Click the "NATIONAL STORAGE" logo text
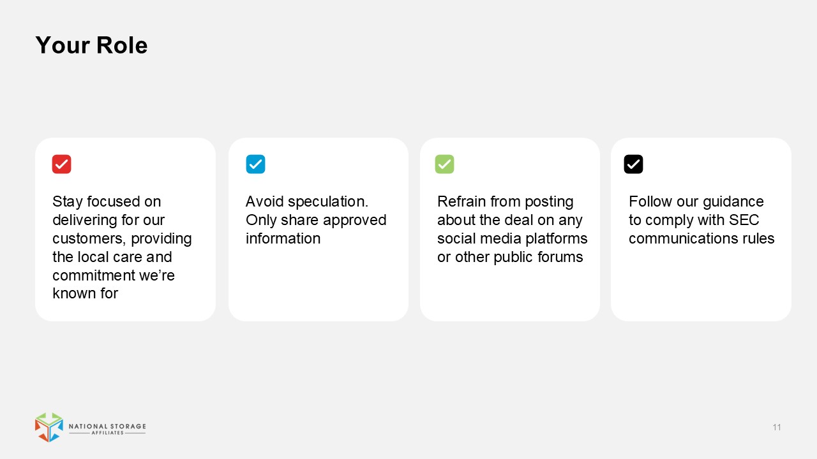 107,426
